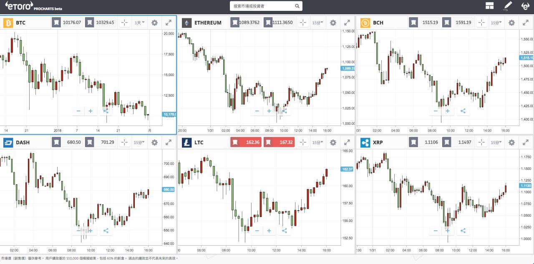The height and width of the screenshot is (264, 534).
Task: Expand the ETHEREUM chart to full screen
Action: pos(347,23)
